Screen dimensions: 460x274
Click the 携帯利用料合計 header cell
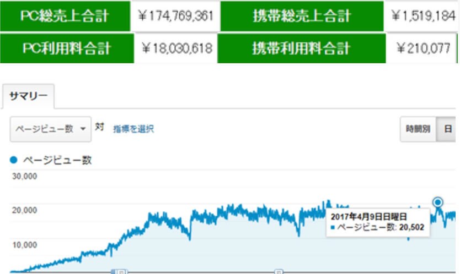[302, 48]
